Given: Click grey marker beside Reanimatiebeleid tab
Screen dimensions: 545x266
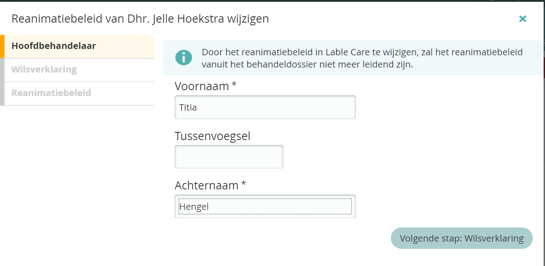Looking at the screenshot, I should pyautogui.click(x=2, y=93).
